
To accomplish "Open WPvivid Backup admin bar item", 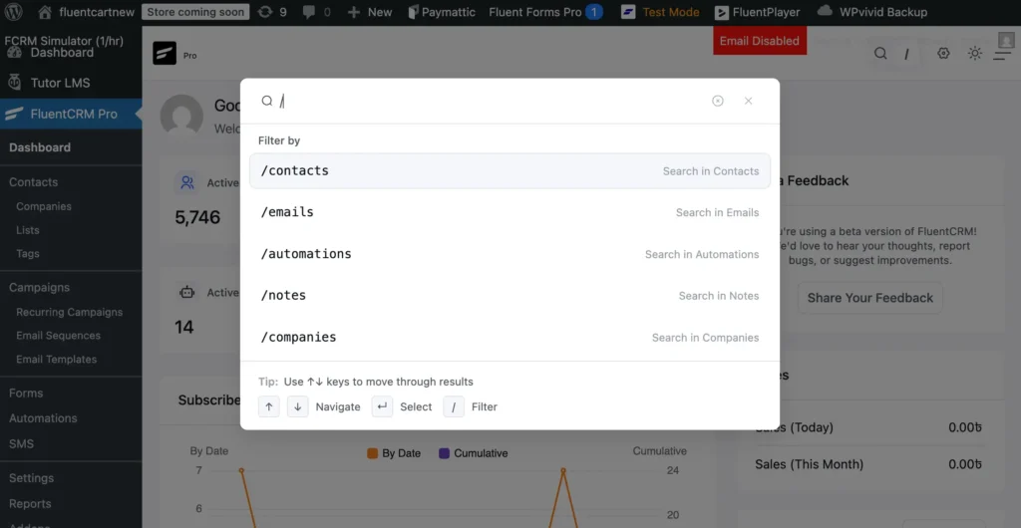I will pyautogui.click(x=871, y=12).
